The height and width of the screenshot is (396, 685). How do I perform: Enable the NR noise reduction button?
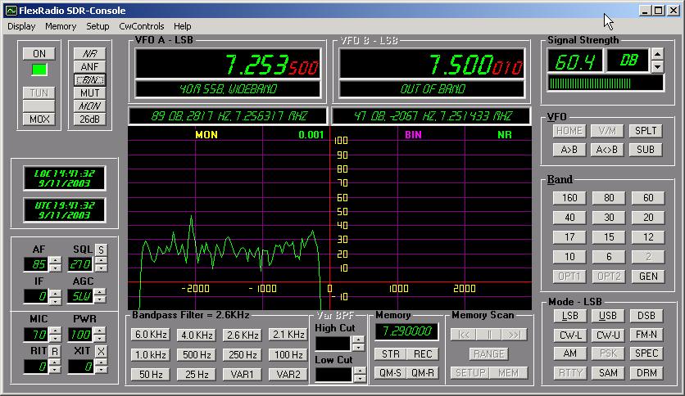(90, 53)
